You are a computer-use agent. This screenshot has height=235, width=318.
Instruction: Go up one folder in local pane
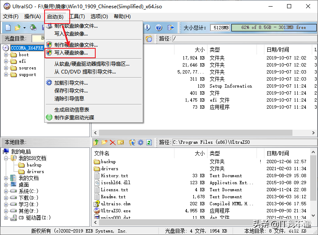pos(96,142)
